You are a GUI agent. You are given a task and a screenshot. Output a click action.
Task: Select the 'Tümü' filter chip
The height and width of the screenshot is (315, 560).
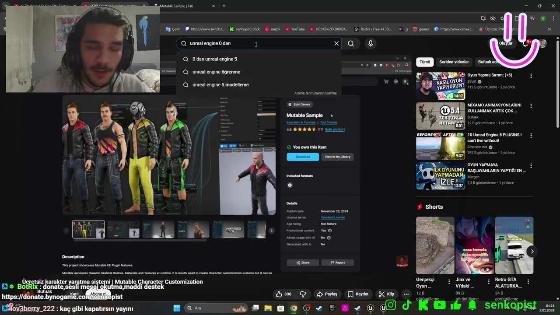[x=425, y=62]
